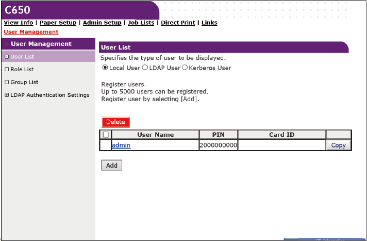
Task: Click the C650 printer title logo
Action: click(x=18, y=9)
